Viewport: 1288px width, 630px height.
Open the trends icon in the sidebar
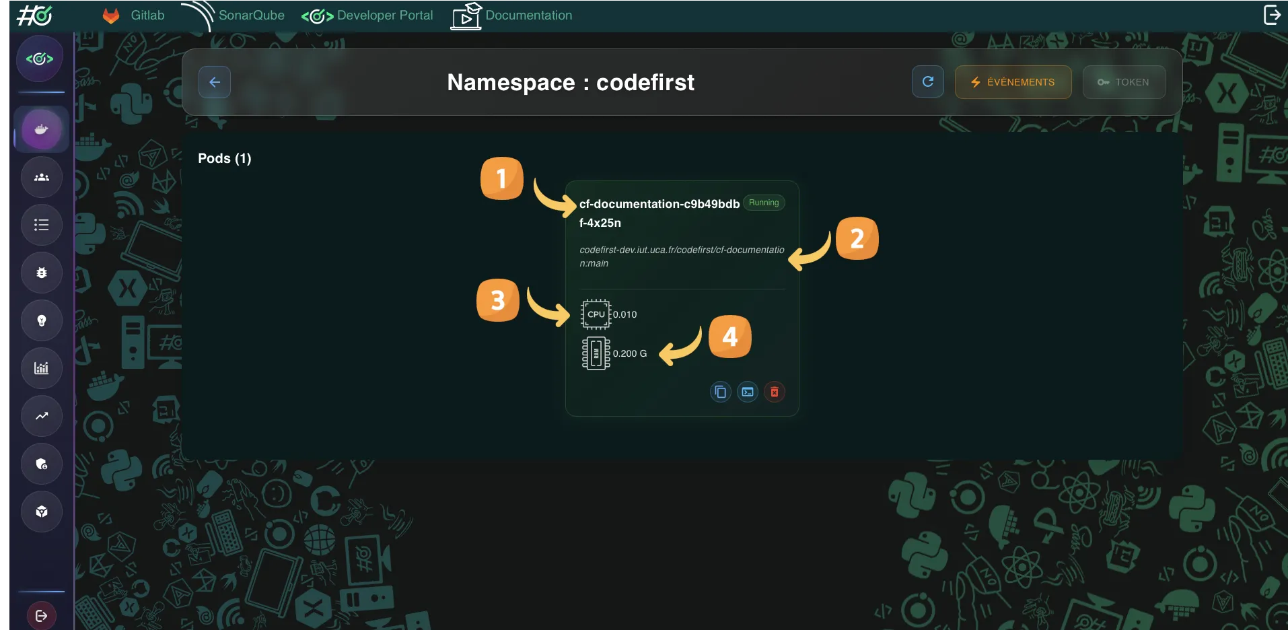tap(41, 415)
